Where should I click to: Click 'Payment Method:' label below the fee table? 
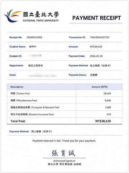[19, 131]
